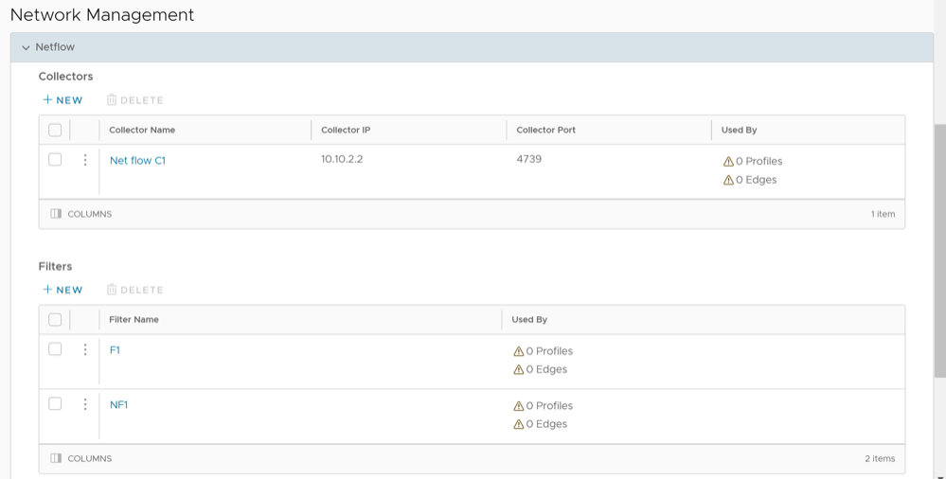Open the NF1 filter link
The image size is (946, 479).
pyautogui.click(x=118, y=405)
